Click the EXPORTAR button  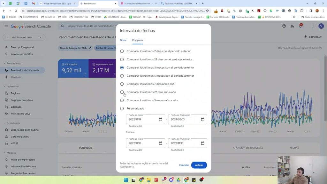point(313,37)
